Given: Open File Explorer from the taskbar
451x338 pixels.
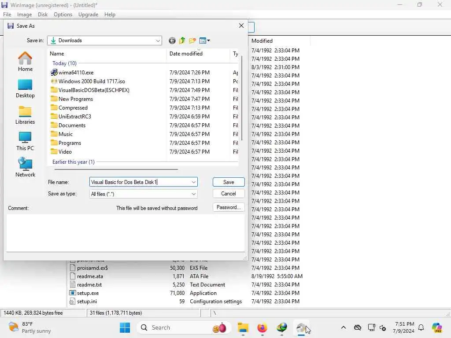Looking at the screenshot, I should (x=243, y=327).
